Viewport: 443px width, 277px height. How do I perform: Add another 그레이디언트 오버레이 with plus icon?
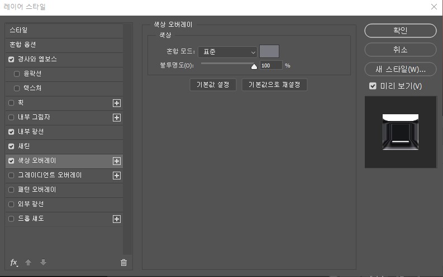117,176
